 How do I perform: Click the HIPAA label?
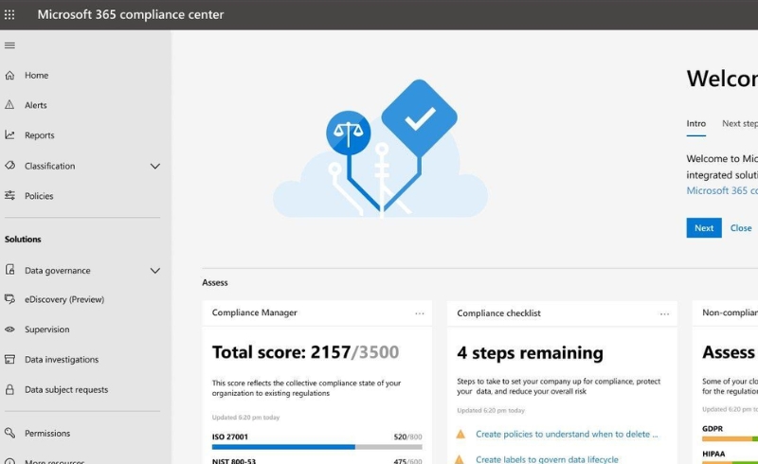tap(713, 454)
